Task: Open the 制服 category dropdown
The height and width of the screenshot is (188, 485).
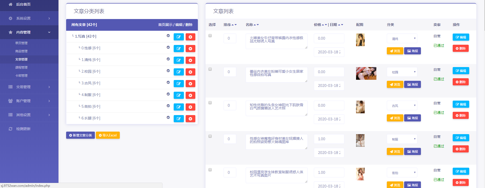Action: [402, 139]
